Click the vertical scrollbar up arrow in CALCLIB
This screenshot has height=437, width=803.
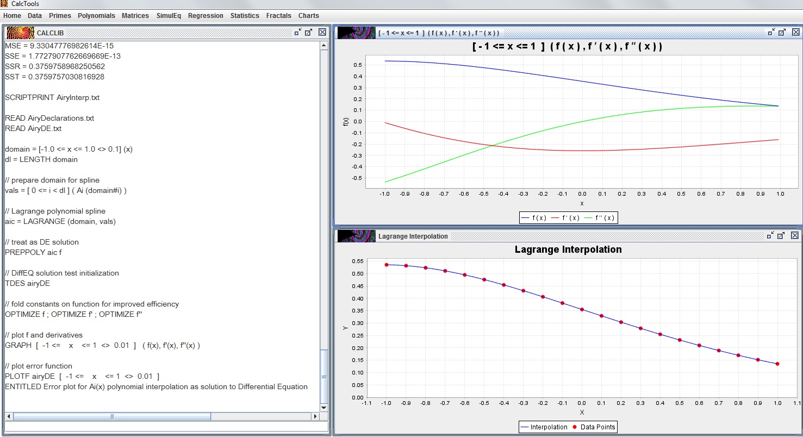pos(325,45)
